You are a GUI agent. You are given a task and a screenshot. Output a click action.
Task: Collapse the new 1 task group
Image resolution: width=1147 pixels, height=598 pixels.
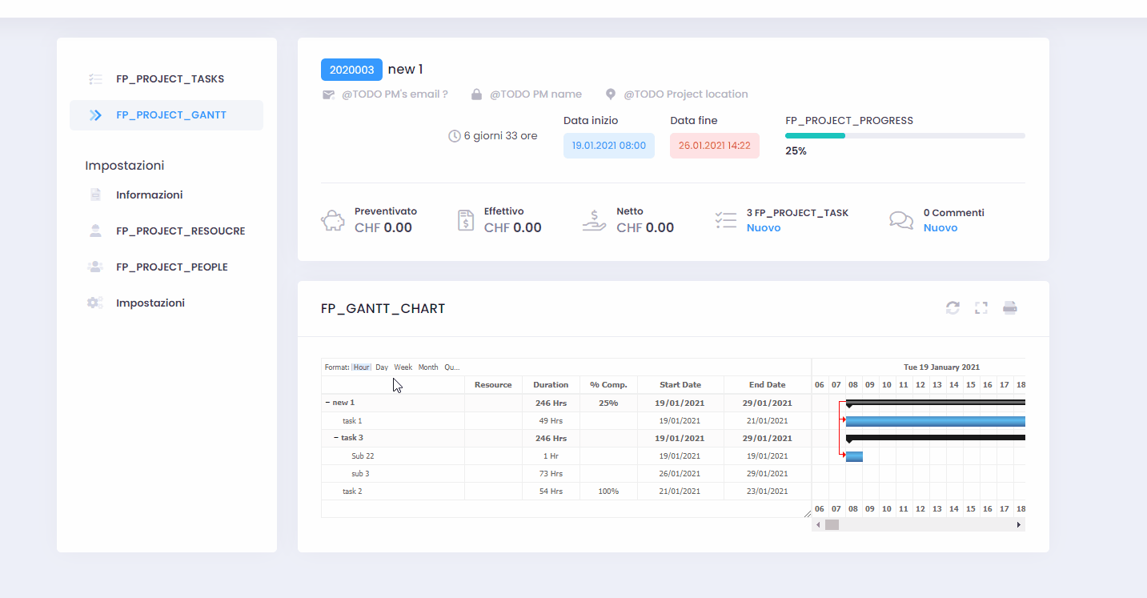pyautogui.click(x=327, y=402)
